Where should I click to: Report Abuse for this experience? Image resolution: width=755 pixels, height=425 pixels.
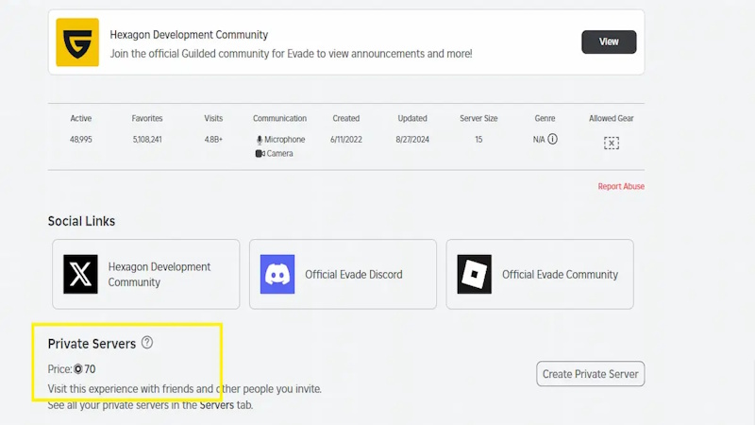tap(621, 186)
